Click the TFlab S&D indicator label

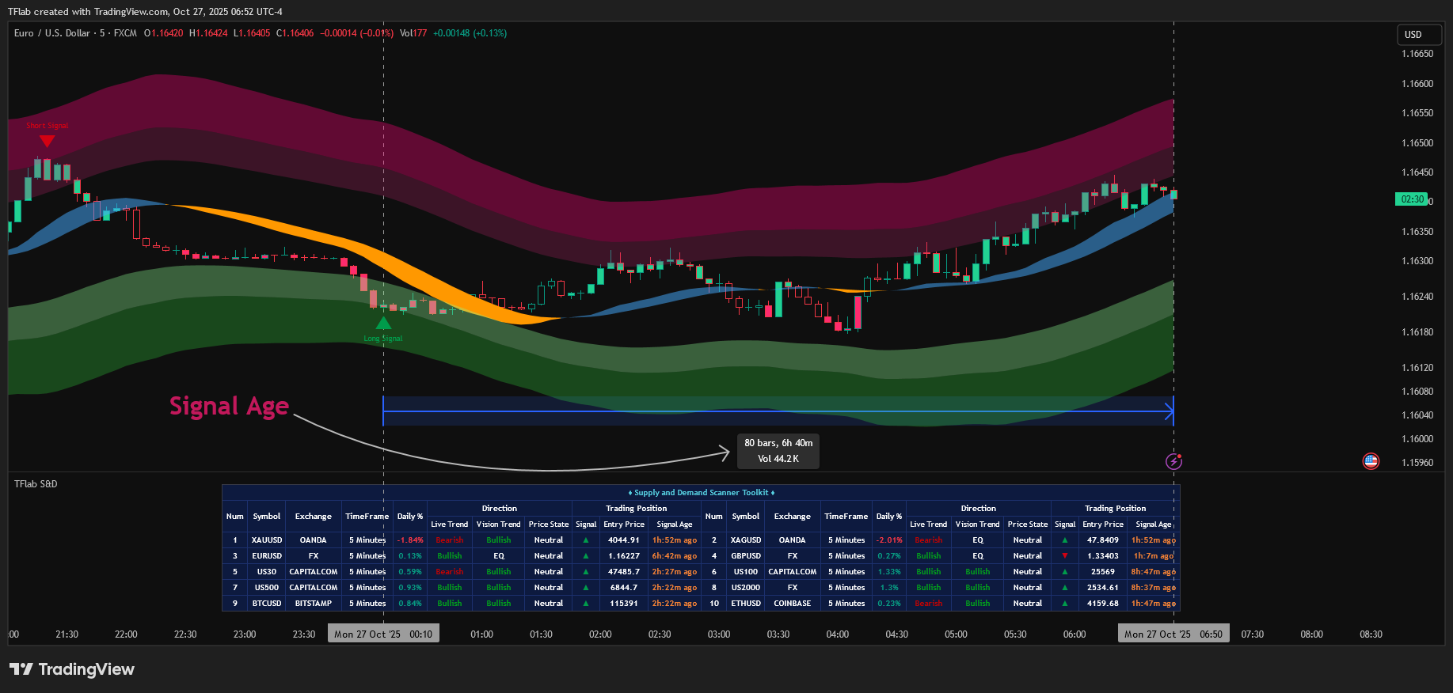pos(36,484)
